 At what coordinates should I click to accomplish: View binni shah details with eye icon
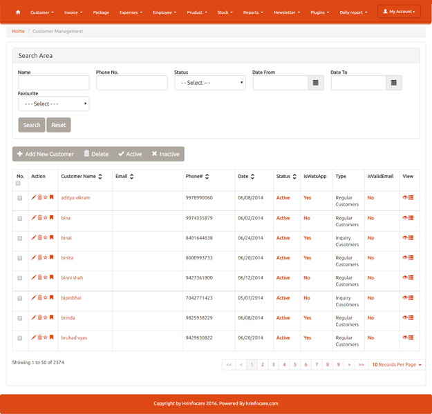tap(405, 277)
